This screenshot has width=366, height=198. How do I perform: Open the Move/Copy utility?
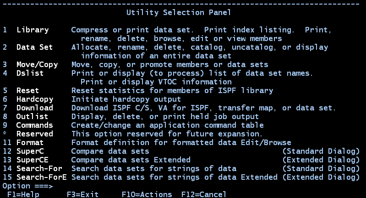click(x=37, y=65)
